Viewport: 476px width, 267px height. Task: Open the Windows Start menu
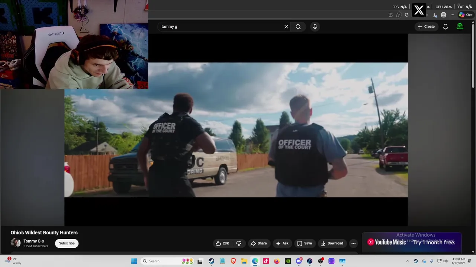coord(134,261)
